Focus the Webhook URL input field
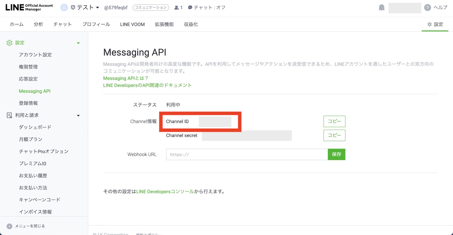Screen dimensions: 453x235 tap(247, 154)
